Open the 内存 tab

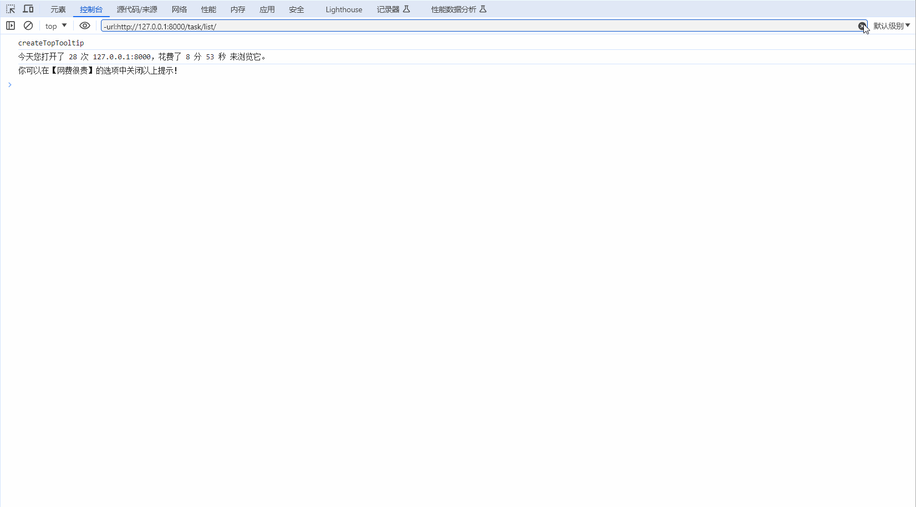click(238, 9)
